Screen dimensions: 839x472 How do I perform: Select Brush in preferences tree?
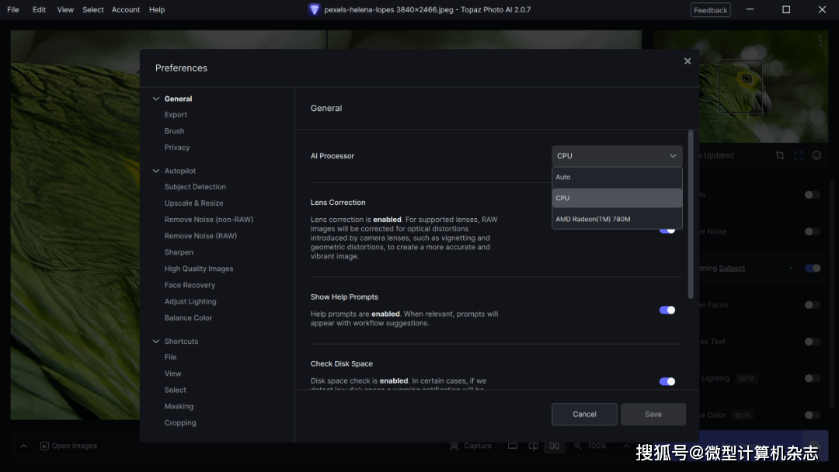(x=175, y=131)
